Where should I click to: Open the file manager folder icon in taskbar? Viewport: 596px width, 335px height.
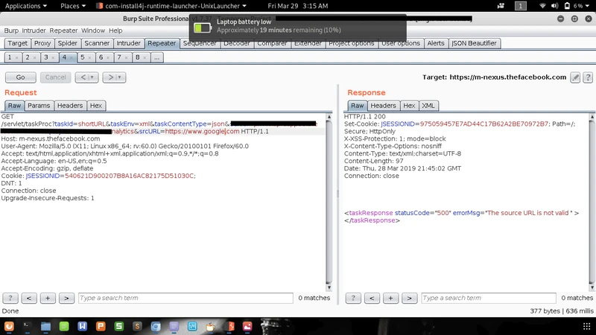coord(45,326)
